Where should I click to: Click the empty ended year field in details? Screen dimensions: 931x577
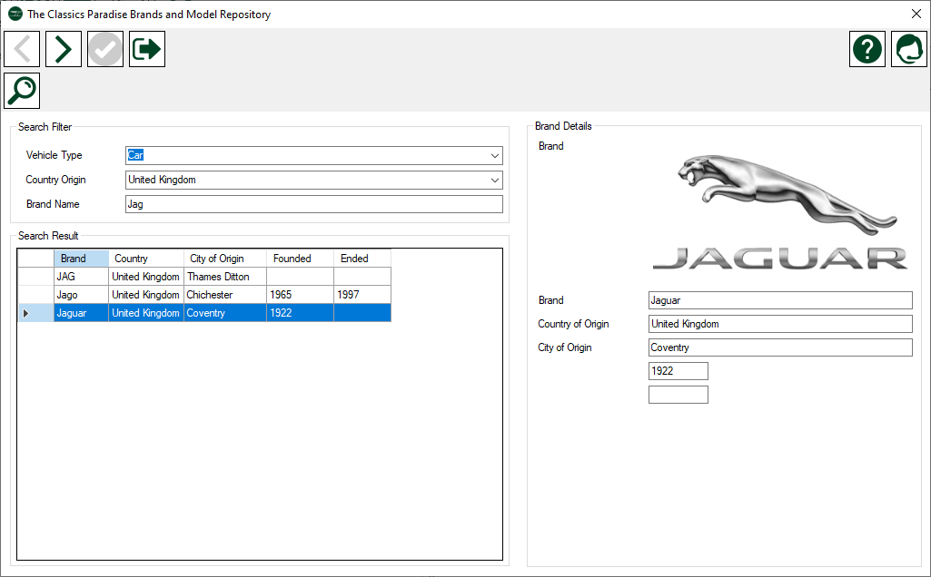tap(678, 395)
